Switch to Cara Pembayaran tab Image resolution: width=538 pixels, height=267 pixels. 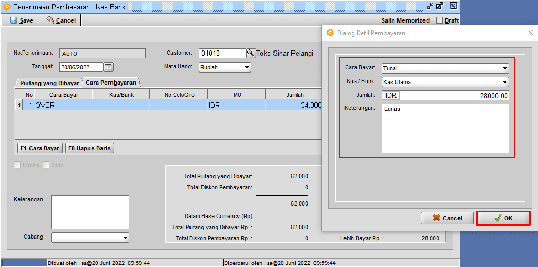point(111,83)
